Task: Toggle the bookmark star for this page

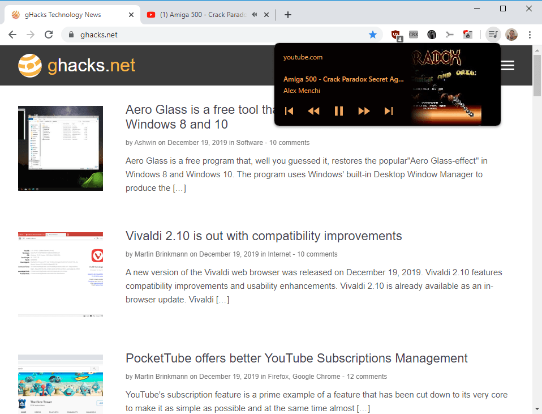Action: [x=373, y=35]
